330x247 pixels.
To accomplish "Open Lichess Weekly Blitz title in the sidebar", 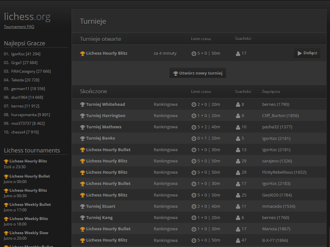I will pos(29,218).
